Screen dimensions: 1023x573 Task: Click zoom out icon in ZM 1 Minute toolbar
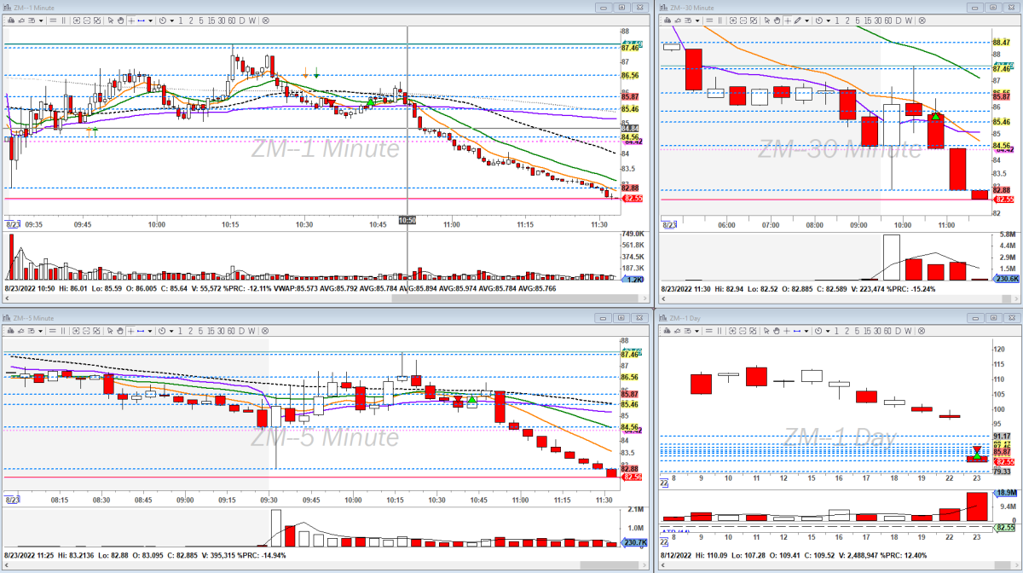[86, 20]
